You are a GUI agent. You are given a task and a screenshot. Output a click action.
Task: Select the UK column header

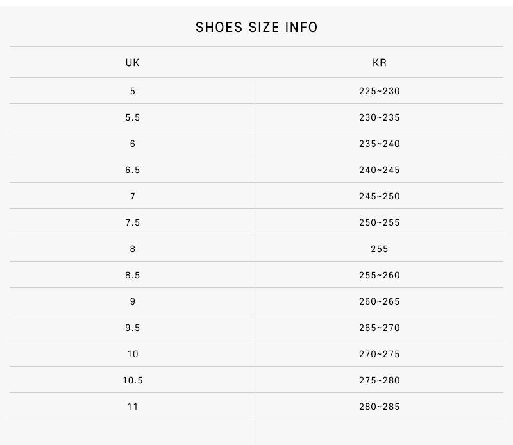tap(132, 62)
